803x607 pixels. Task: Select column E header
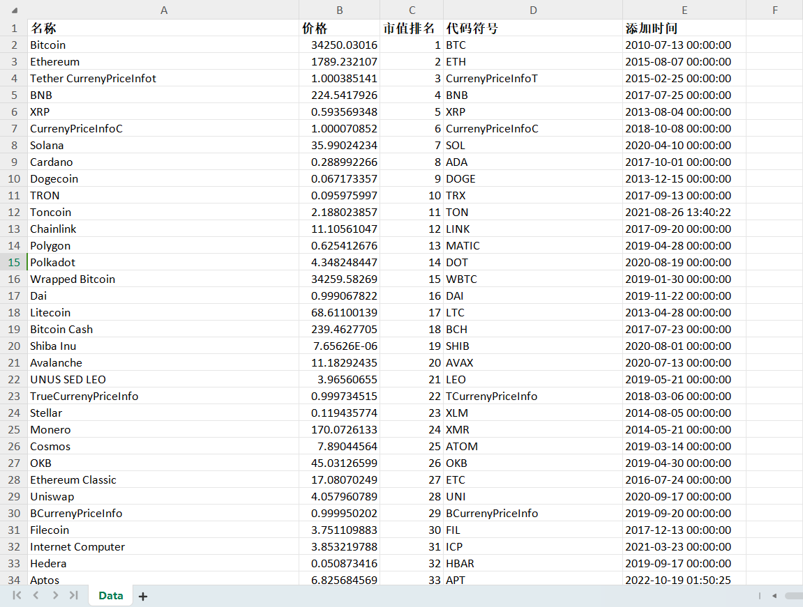click(684, 10)
